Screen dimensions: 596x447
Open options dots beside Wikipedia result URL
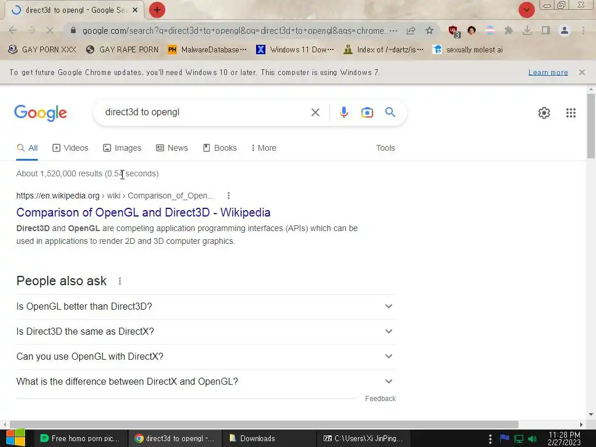pos(228,196)
